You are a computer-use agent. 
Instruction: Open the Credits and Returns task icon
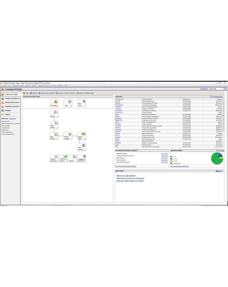pyautogui.click(x=63, y=158)
